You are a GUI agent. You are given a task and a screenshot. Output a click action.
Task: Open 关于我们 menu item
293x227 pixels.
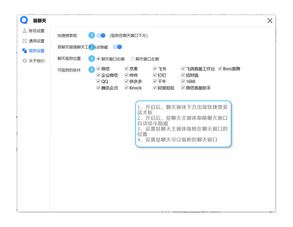pyautogui.click(x=33, y=61)
